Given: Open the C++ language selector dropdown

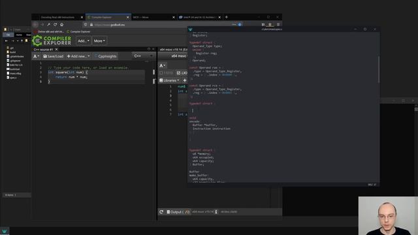Looking at the screenshot, I should point(143,56).
